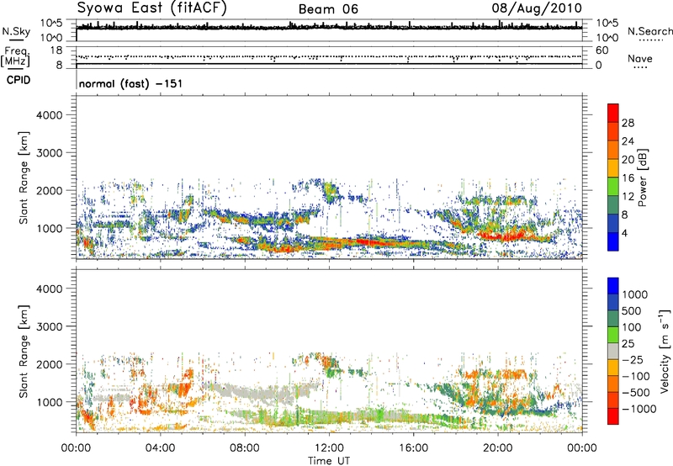
Task: Click the 'N.Sky' legend label
Action: coord(16,31)
